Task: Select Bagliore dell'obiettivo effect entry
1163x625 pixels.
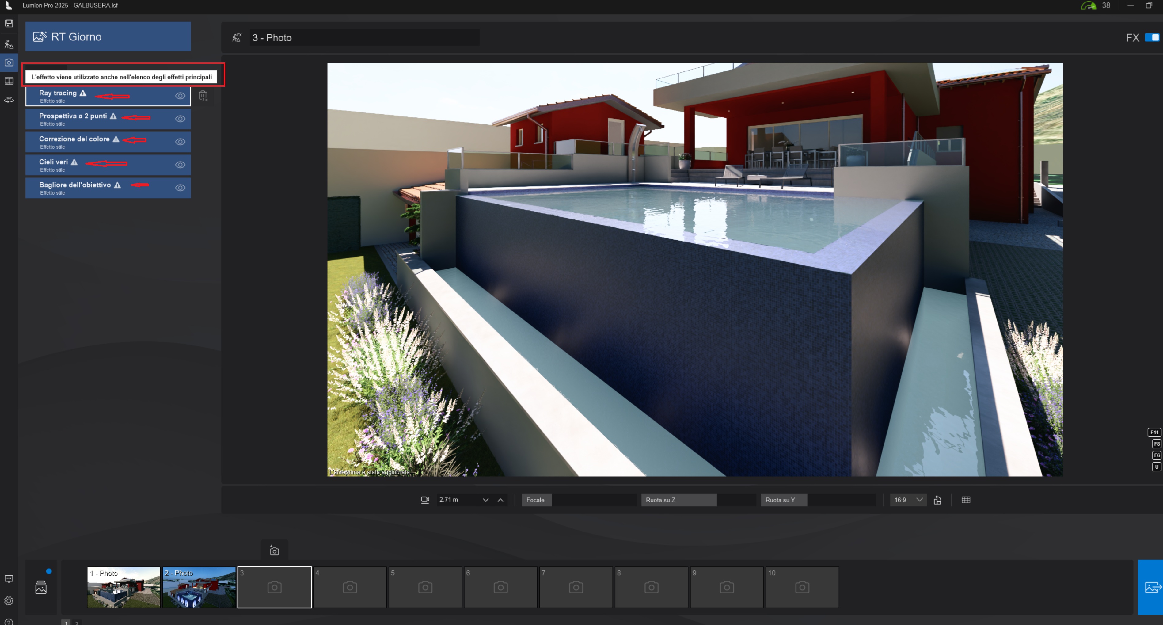Action: pos(108,188)
